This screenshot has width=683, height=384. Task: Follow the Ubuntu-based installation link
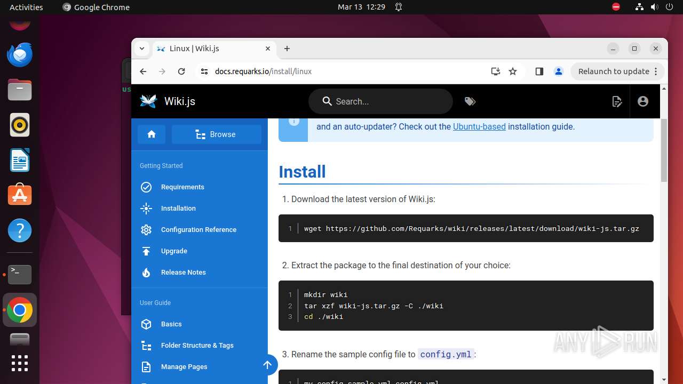coord(479,127)
